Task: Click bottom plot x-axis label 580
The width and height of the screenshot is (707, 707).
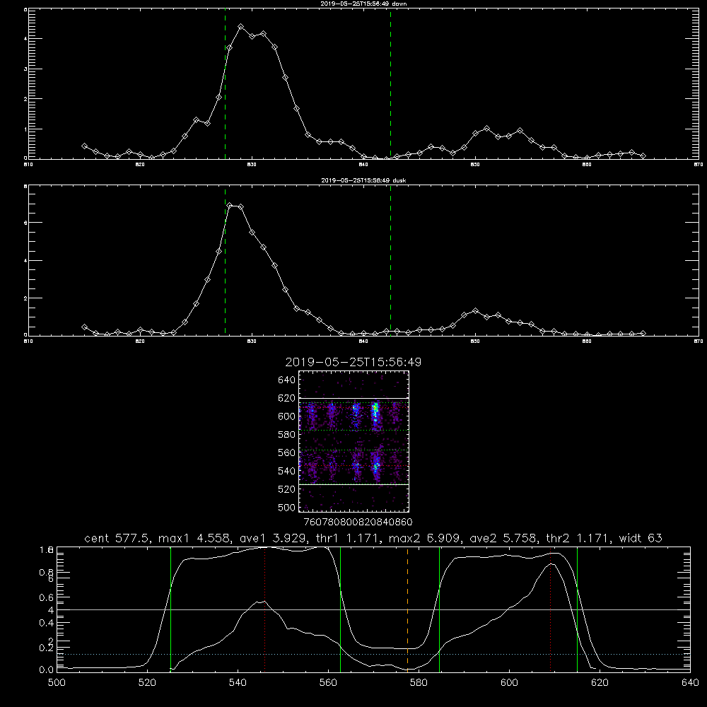Action: pyautogui.click(x=419, y=683)
